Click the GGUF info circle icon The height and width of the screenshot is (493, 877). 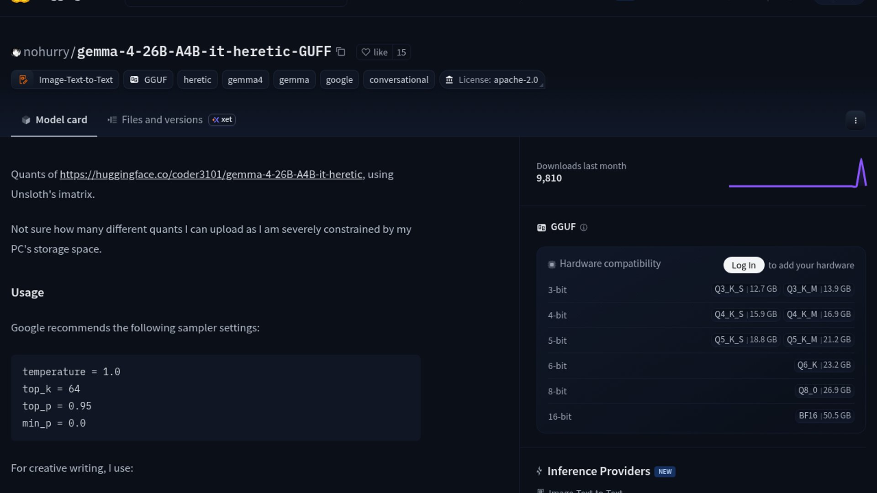[x=583, y=227]
